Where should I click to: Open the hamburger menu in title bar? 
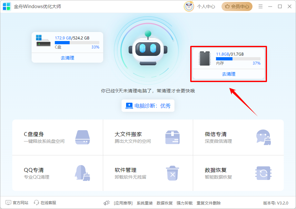pos(261,6)
